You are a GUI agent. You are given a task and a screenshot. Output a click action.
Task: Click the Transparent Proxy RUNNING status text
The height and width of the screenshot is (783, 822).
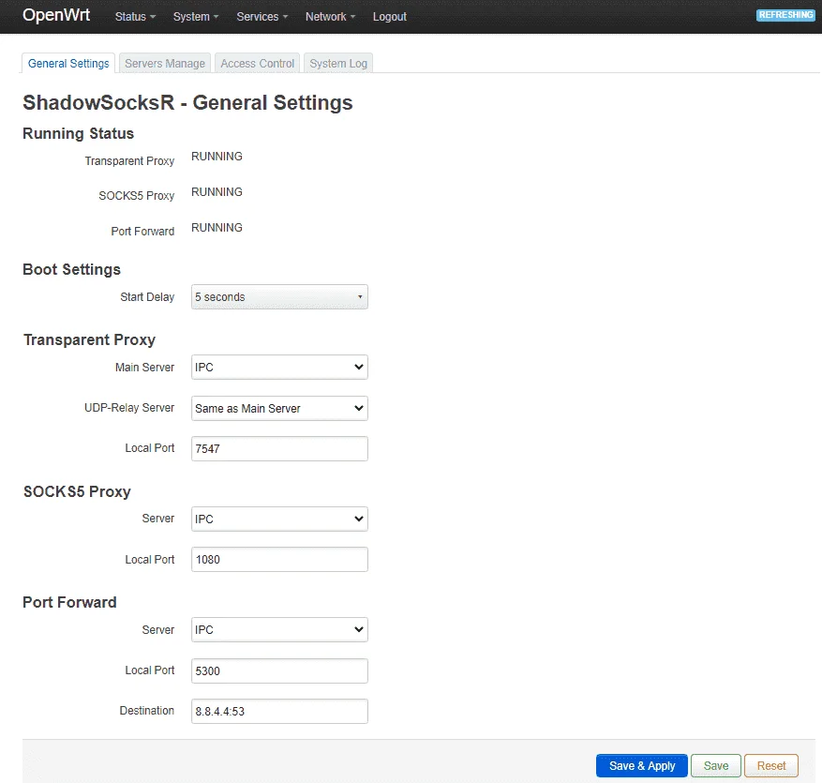pyautogui.click(x=217, y=157)
